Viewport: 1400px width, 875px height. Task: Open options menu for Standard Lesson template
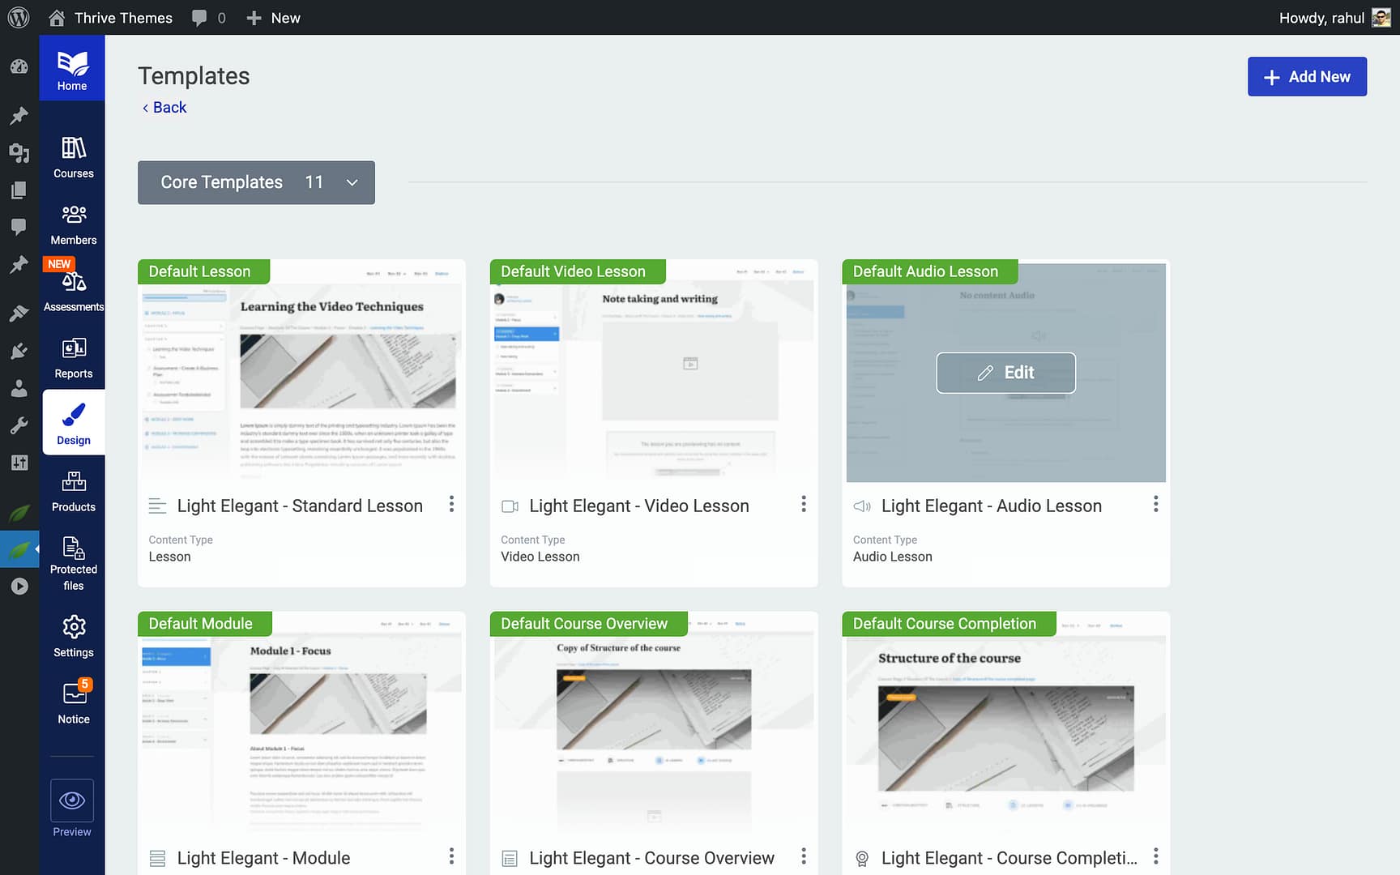[x=451, y=504]
